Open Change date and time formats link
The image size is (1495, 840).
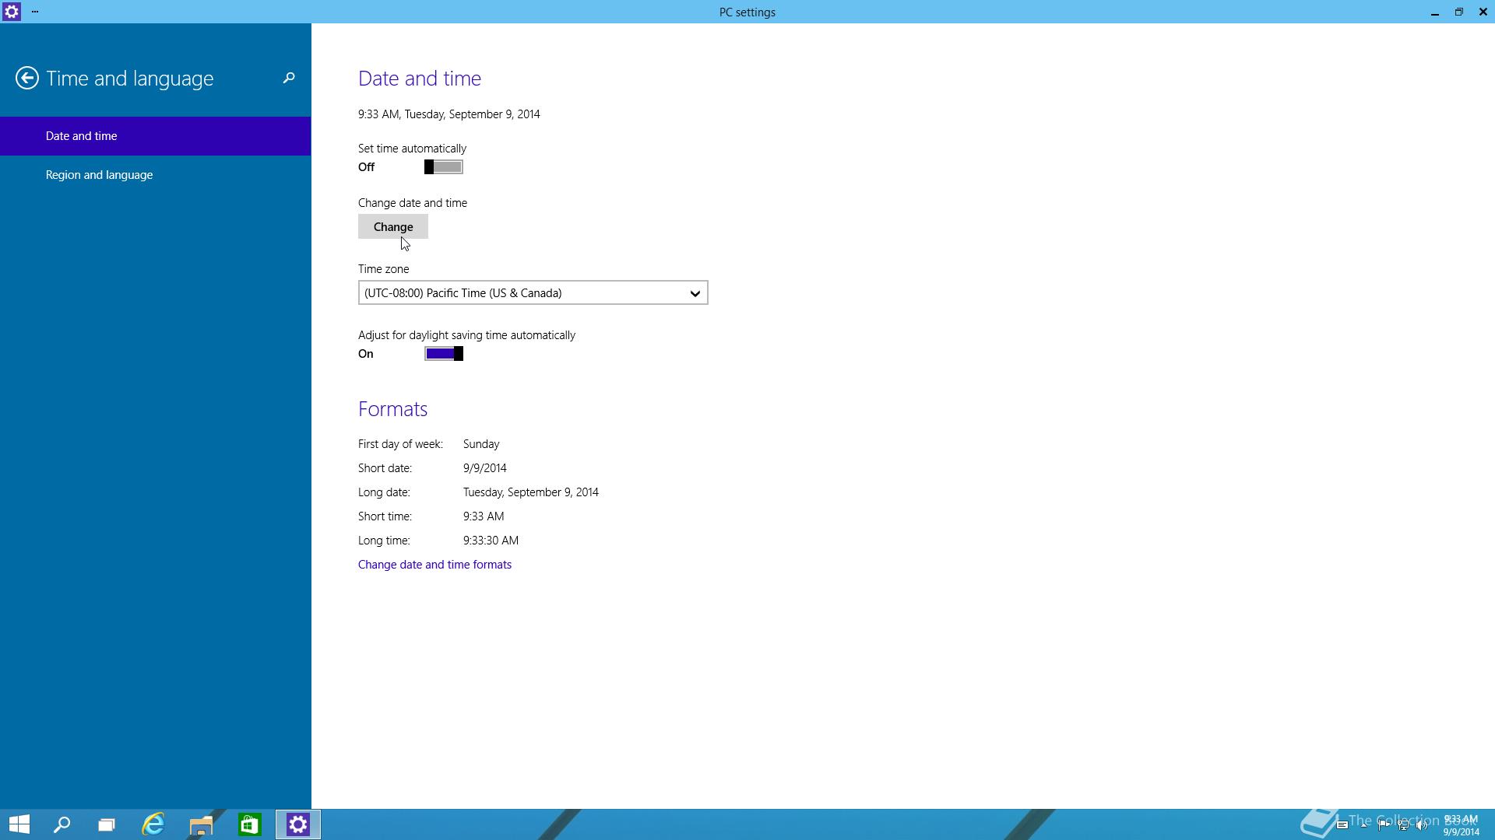tap(434, 565)
